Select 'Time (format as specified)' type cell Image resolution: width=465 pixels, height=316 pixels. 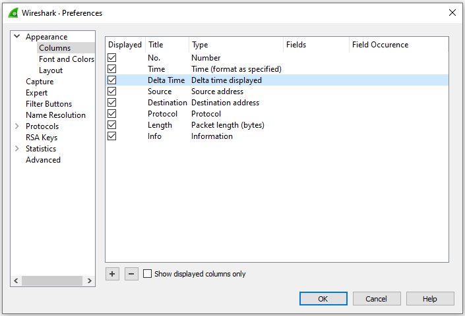click(236, 69)
